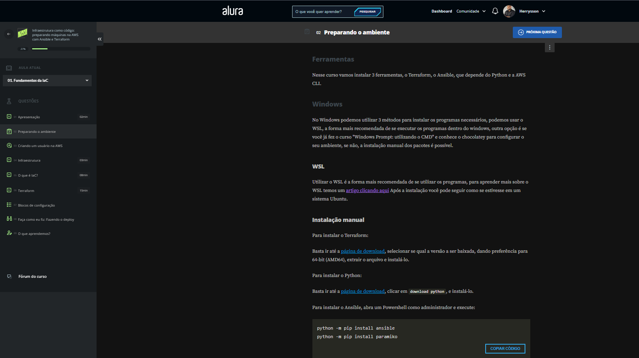639x358 pixels.
Task: Click the WSL heading
Action: 318,166
